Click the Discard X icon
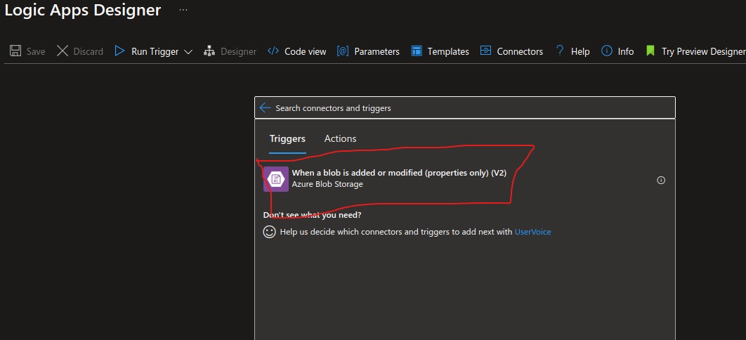 (63, 51)
